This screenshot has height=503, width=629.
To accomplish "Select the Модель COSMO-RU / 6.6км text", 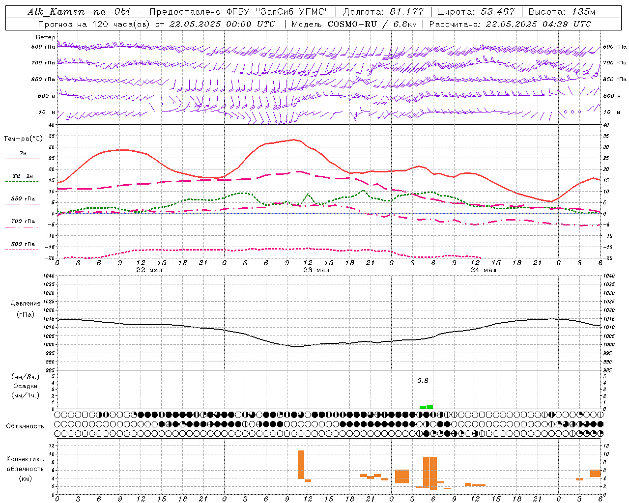I will point(353,24).
